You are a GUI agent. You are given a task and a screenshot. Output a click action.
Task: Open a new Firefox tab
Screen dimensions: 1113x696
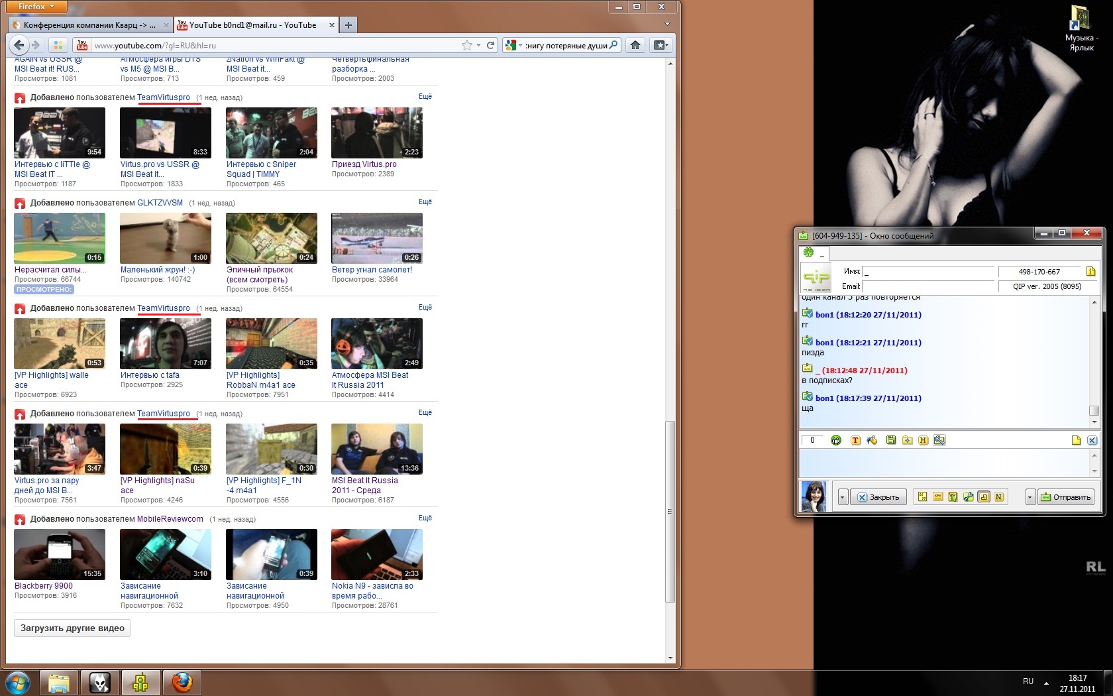point(348,25)
